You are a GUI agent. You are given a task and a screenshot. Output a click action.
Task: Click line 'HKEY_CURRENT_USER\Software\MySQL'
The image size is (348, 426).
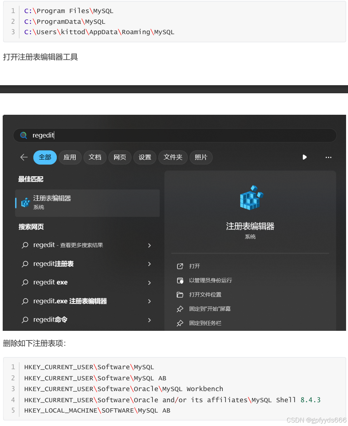[x=89, y=367]
